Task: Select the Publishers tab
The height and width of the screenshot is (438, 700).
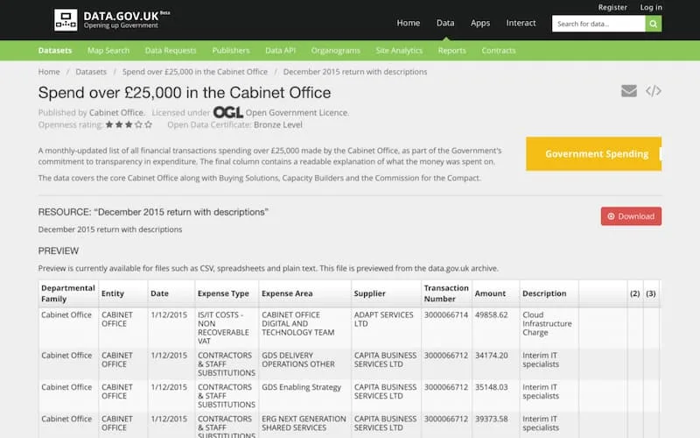Action: tap(231, 51)
